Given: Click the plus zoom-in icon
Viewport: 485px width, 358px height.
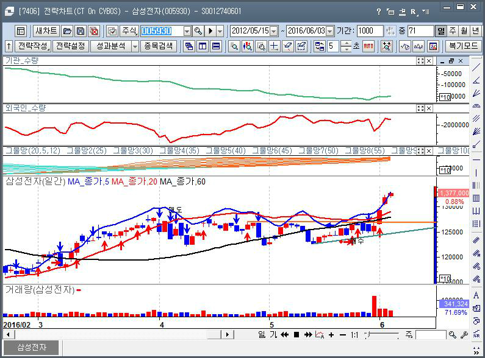Looking at the screenshot, I should pyautogui.click(x=331, y=335).
